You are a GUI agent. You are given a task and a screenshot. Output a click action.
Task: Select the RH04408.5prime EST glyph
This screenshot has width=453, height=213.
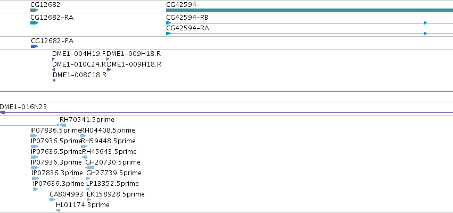[84, 136]
